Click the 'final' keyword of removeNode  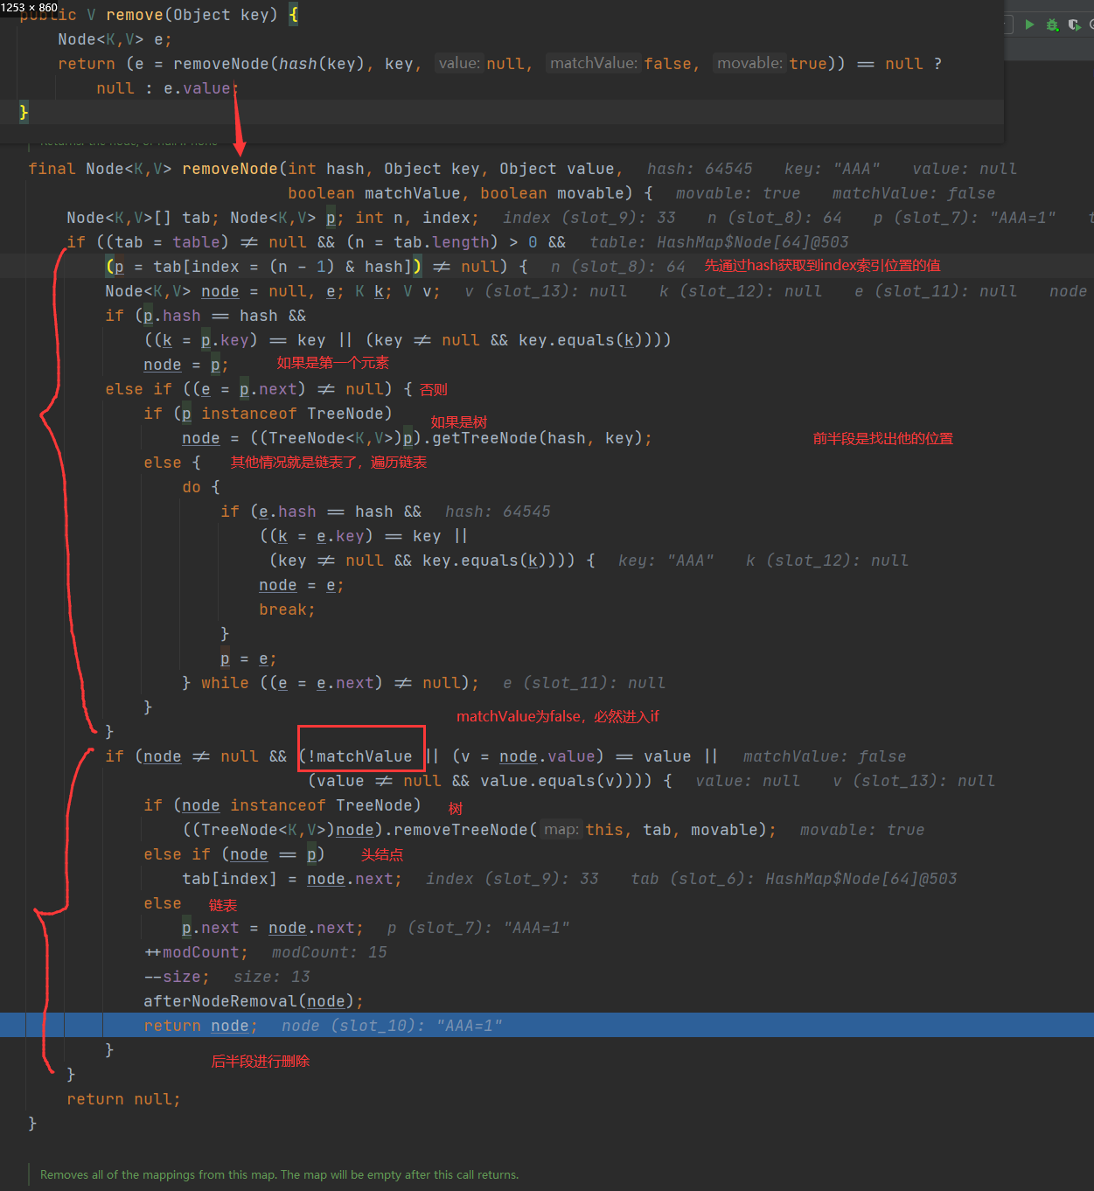point(52,169)
